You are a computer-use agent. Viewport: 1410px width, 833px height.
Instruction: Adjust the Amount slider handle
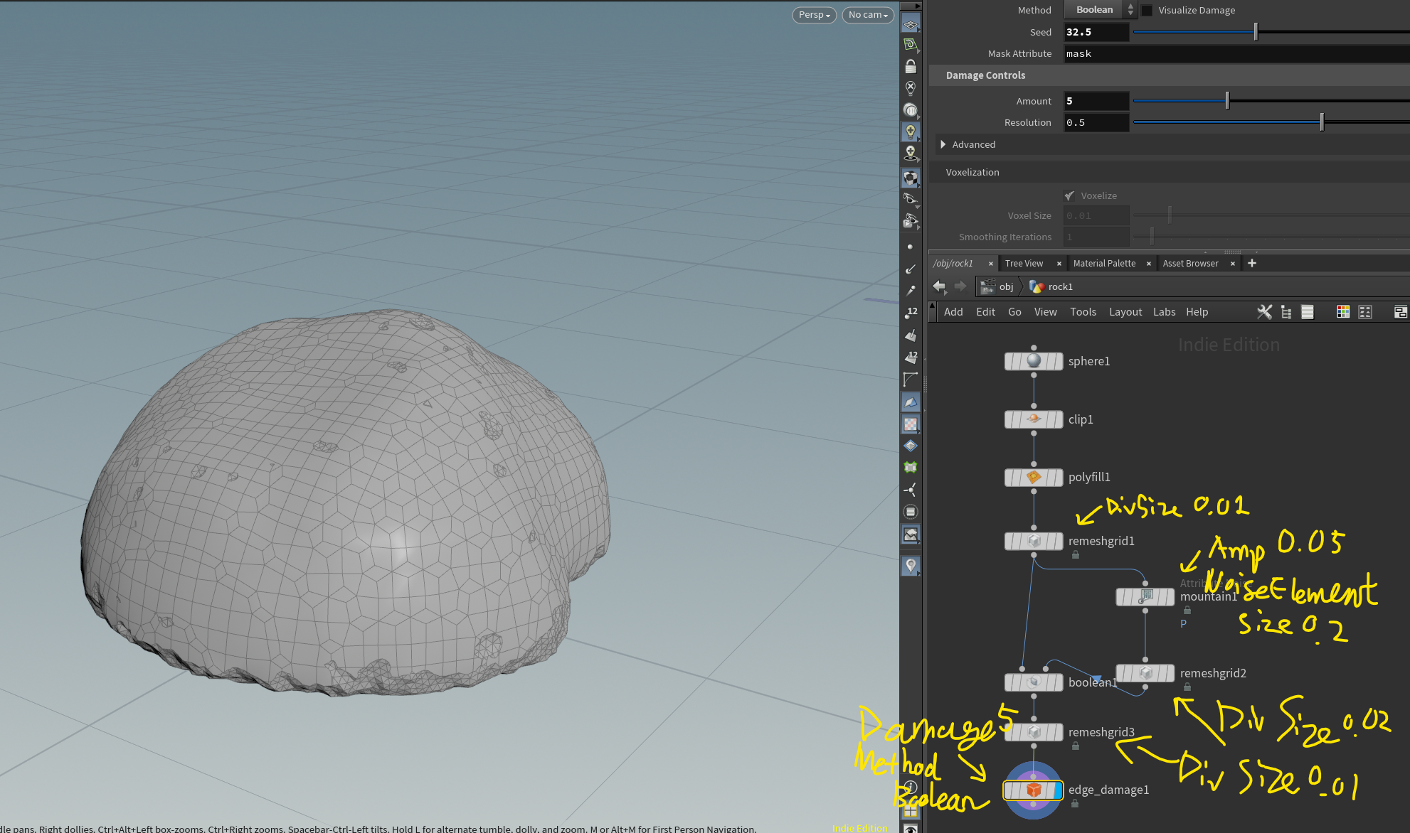click(x=1227, y=101)
